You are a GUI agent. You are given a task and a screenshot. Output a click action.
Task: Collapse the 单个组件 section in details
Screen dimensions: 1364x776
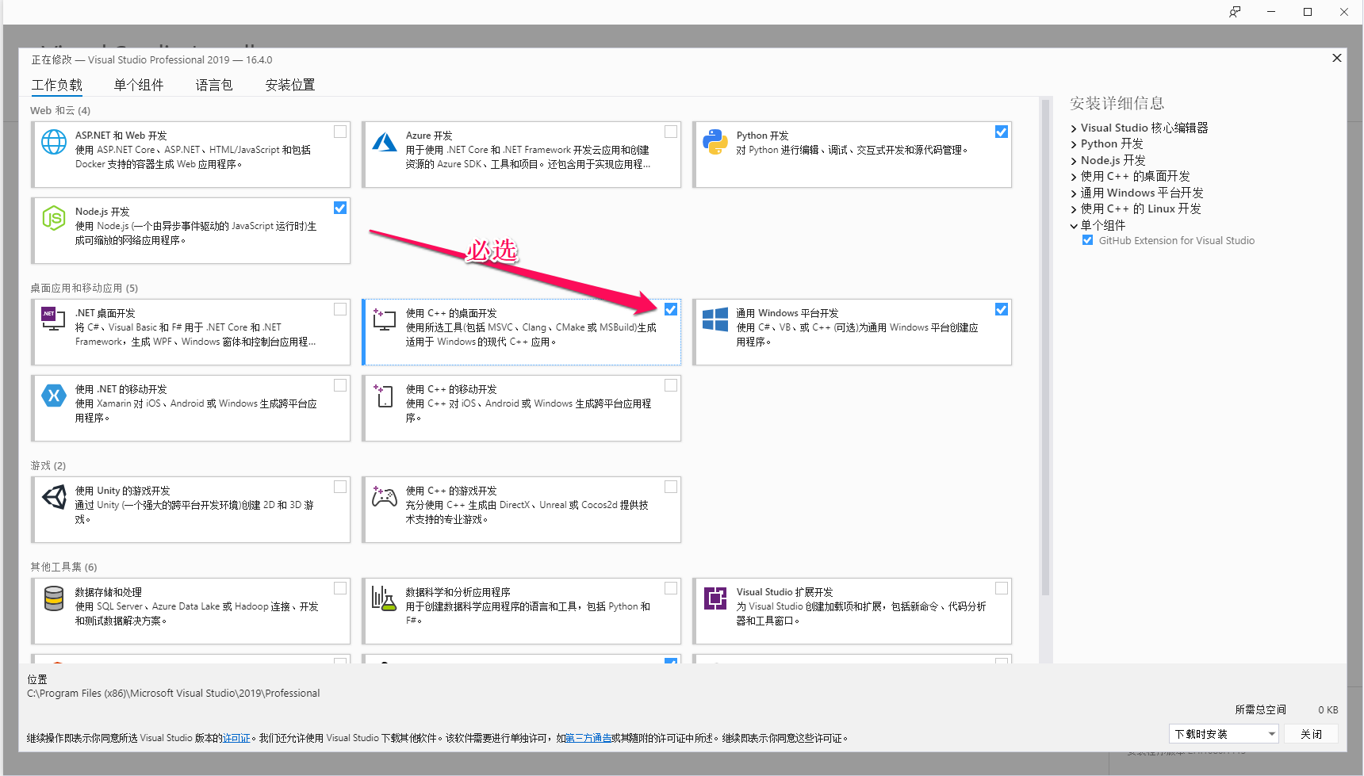coord(1074,226)
